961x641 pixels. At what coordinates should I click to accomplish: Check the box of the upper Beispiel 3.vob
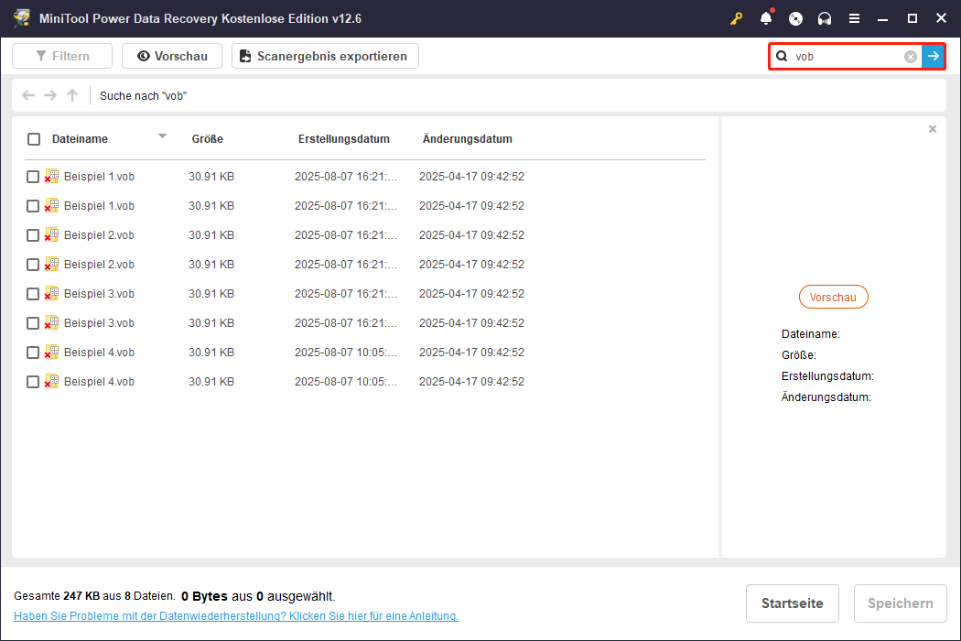pos(33,295)
